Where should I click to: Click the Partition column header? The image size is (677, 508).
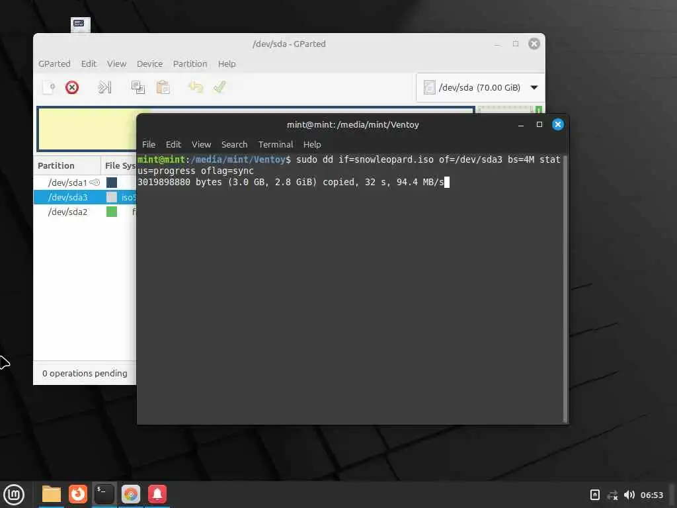(x=67, y=165)
